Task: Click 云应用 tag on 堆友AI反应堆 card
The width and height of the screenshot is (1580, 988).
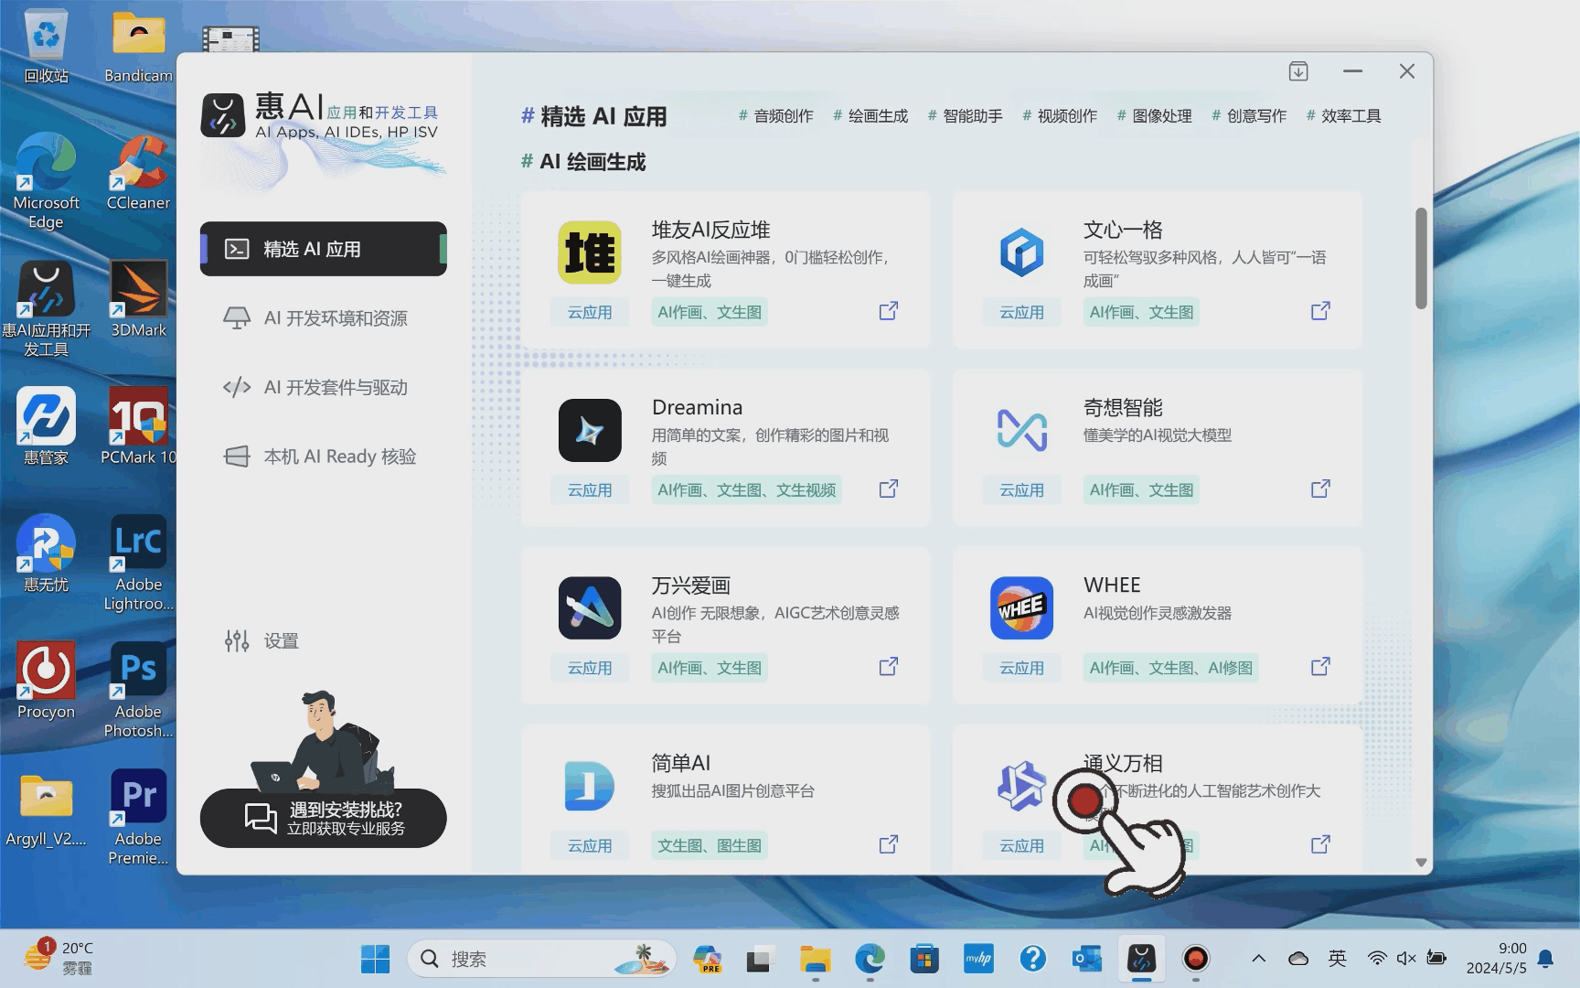Action: click(590, 312)
